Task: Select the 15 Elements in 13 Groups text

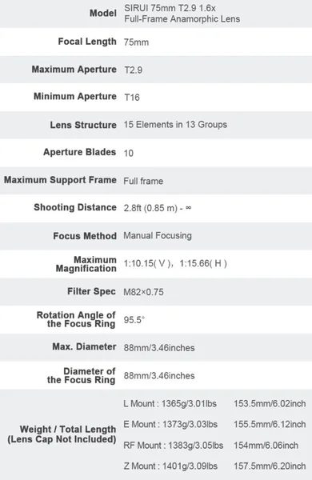Action: pyautogui.click(x=175, y=125)
